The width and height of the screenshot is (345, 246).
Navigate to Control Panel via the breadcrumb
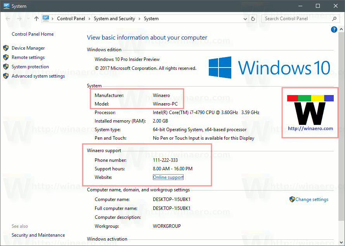pyautogui.click(x=71, y=18)
